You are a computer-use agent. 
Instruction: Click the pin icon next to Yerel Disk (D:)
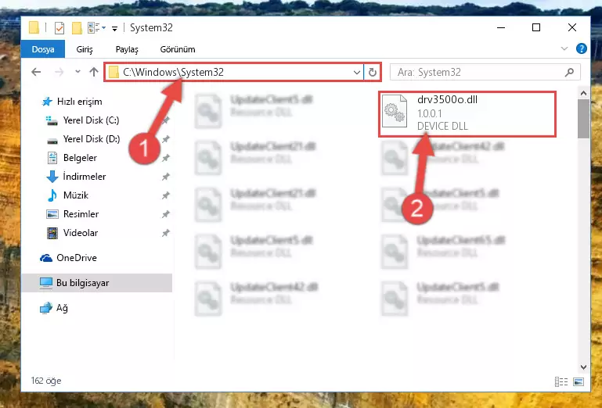[x=165, y=139]
